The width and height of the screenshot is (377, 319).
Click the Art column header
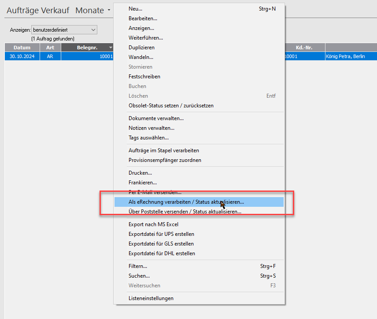(x=50, y=48)
